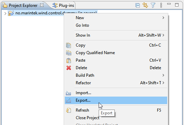Screen dimensions: 184x125
Task: Click the F5 shortcut text
Action: click(159, 110)
